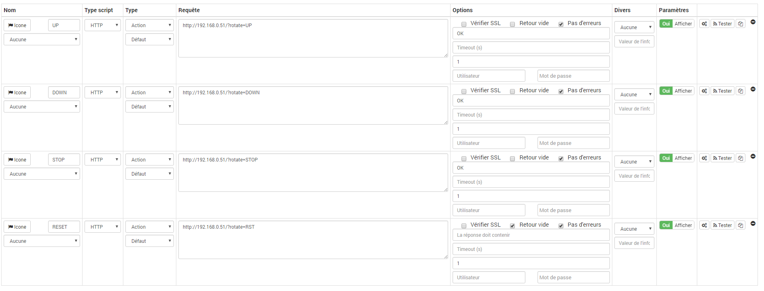Toggle Pas d'erreurs for STOP command
The image size is (764, 291).
[561, 159]
